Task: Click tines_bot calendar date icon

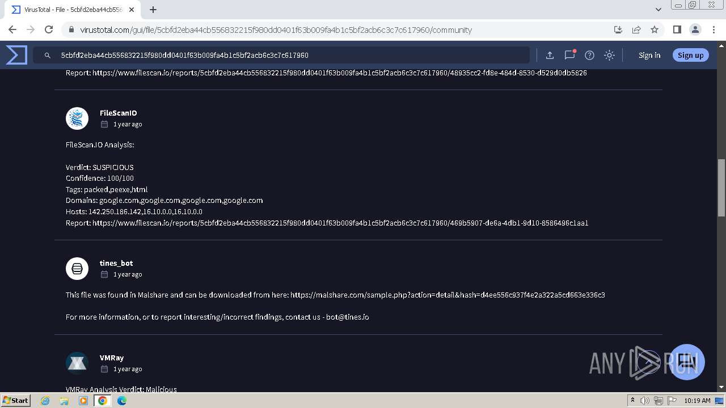Action: coord(104,274)
